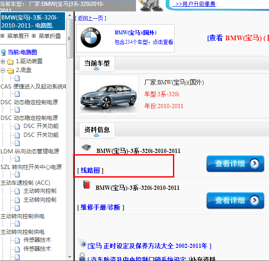Select the first 主动转向控制 item

pyautogui.click(x=40, y=191)
